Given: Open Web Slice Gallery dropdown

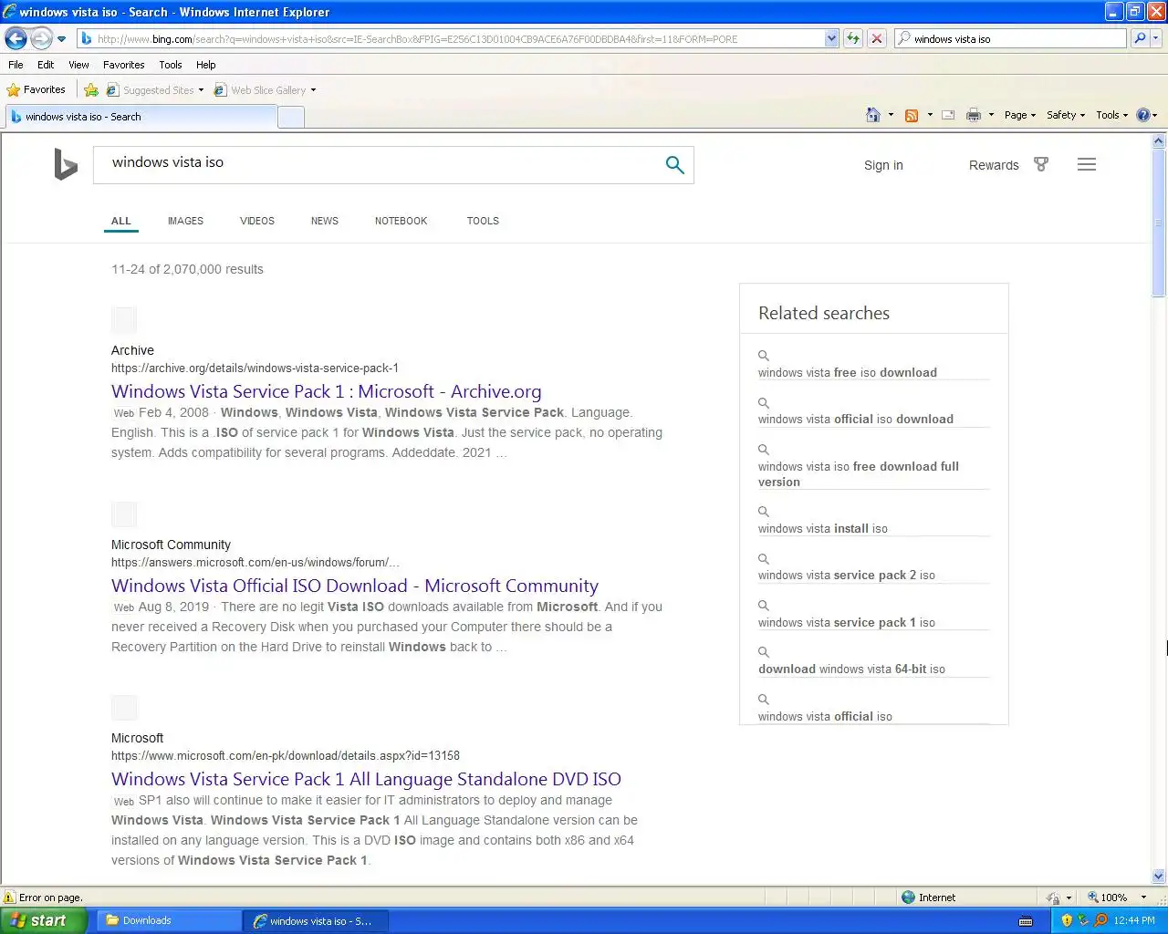Looking at the screenshot, I should [266, 90].
